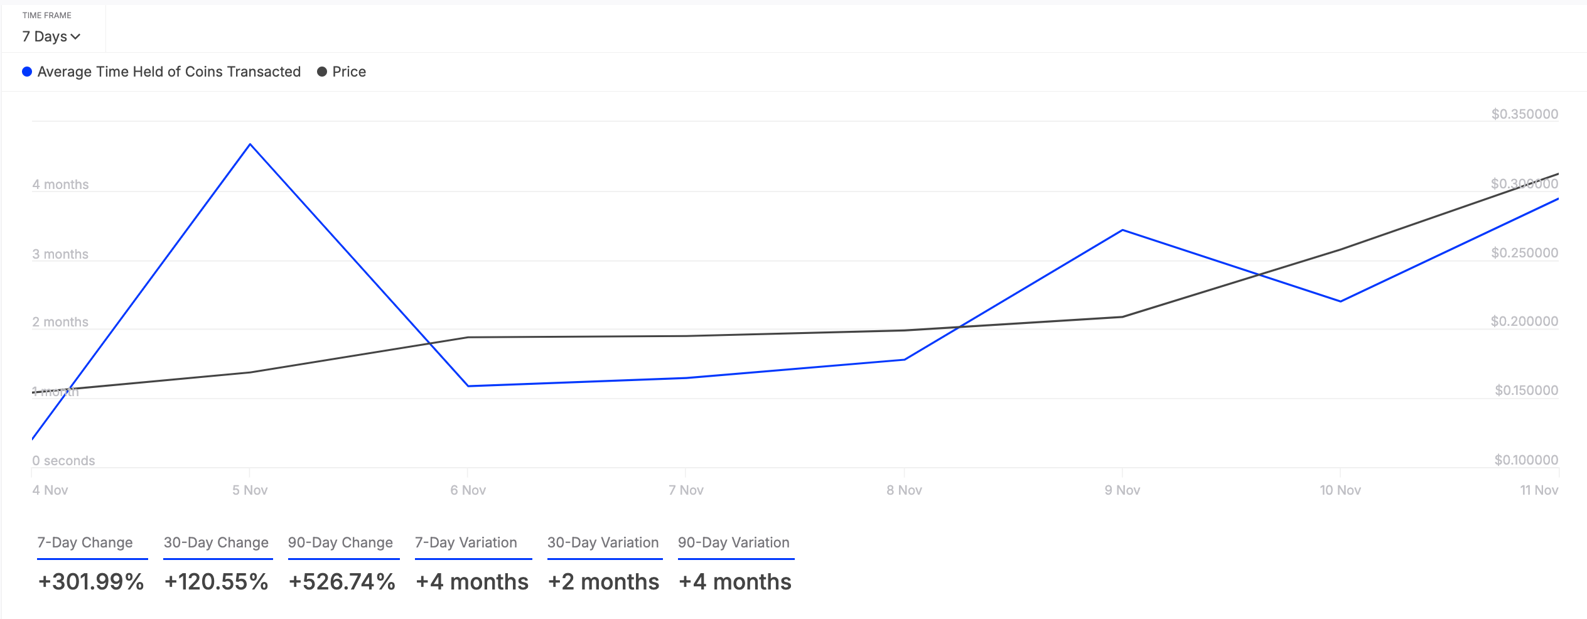
Task: Click the +301.99% value
Action: point(91,582)
